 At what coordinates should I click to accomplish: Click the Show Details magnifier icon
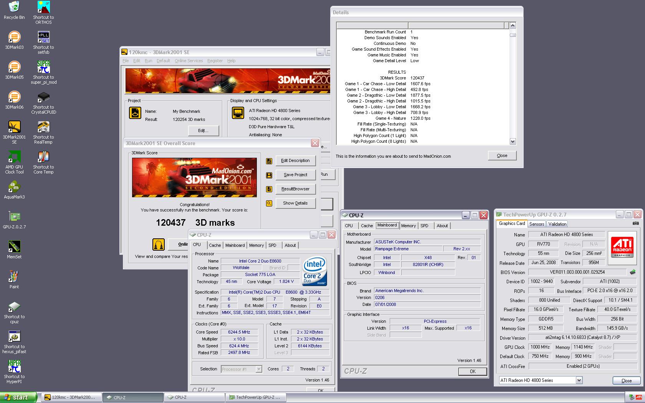point(269,203)
